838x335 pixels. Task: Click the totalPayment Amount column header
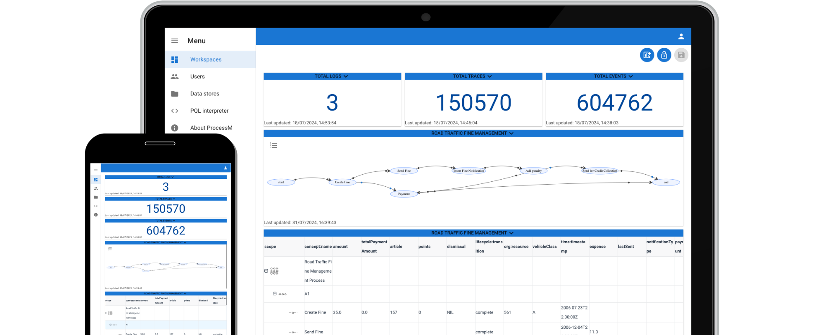tap(374, 246)
